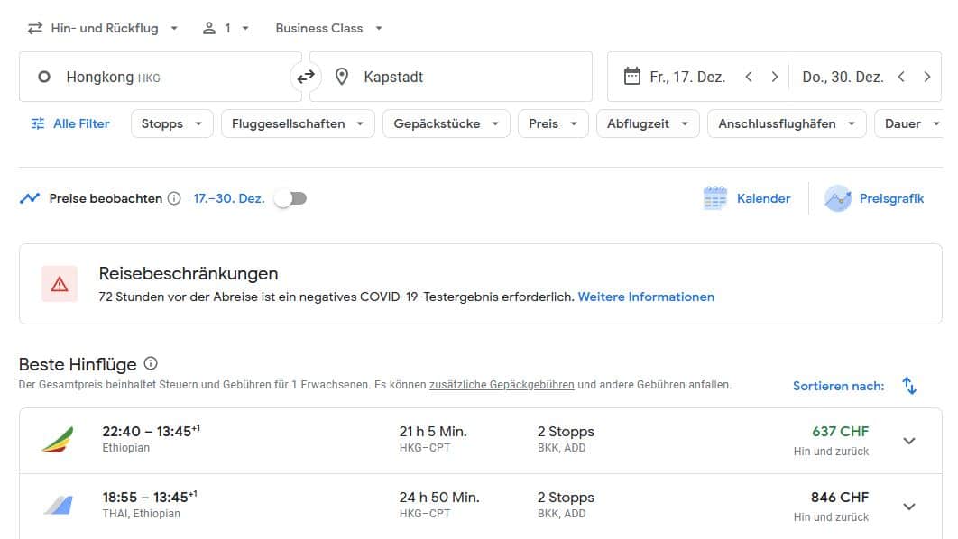Click the info icon next to Preise beobachten

174,198
